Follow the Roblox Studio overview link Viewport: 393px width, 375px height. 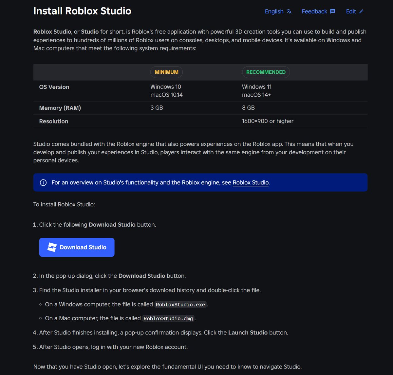click(251, 182)
